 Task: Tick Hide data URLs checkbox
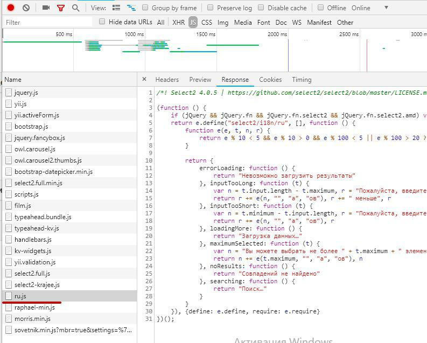click(102, 22)
